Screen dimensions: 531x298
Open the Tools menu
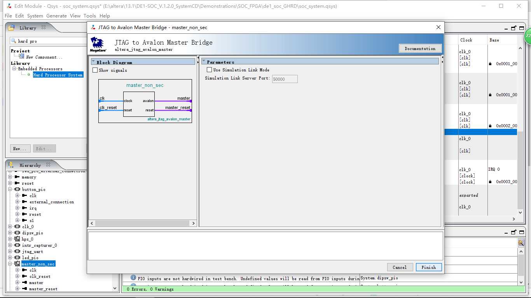[90, 16]
